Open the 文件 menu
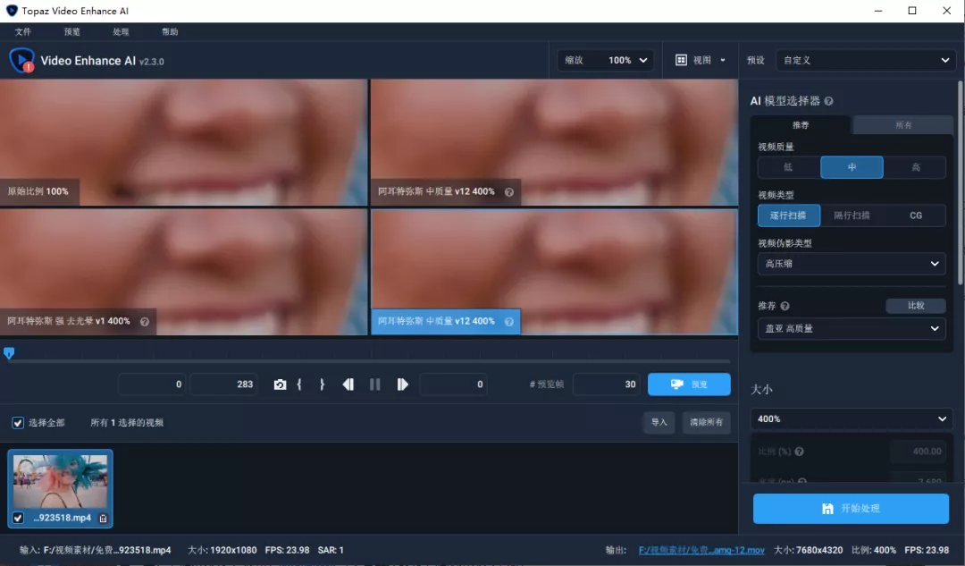This screenshot has width=965, height=566. coord(23,32)
